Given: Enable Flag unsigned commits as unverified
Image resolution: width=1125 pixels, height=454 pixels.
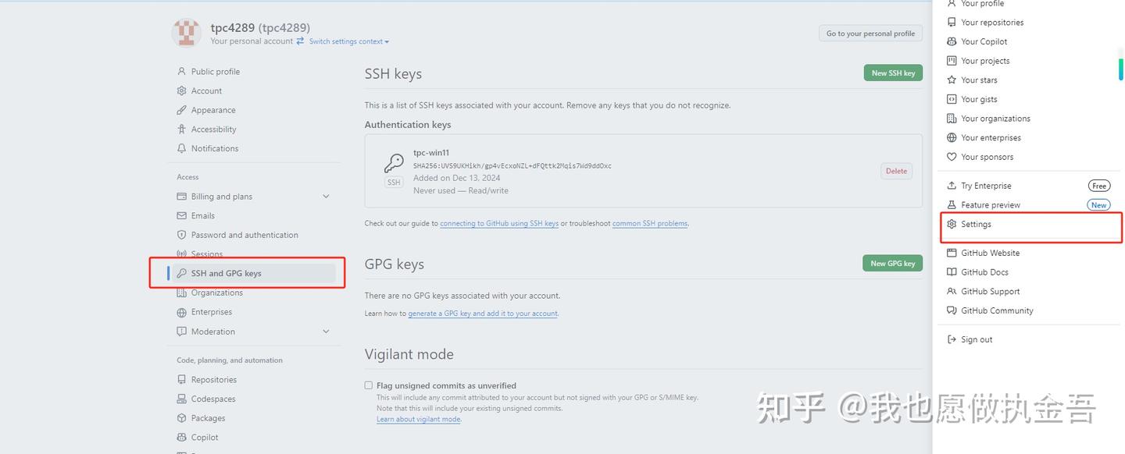Looking at the screenshot, I should click(x=368, y=385).
